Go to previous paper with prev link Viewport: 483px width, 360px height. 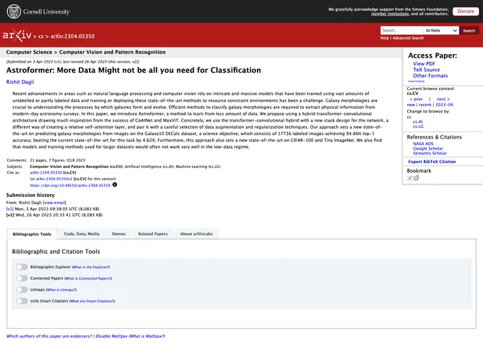pos(416,99)
